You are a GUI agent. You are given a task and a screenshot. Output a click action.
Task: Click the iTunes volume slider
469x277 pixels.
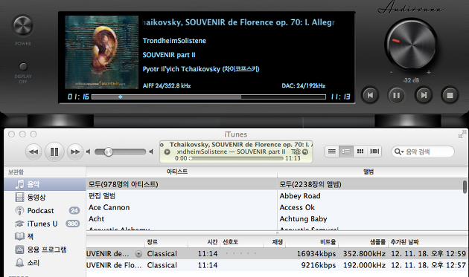121,152
